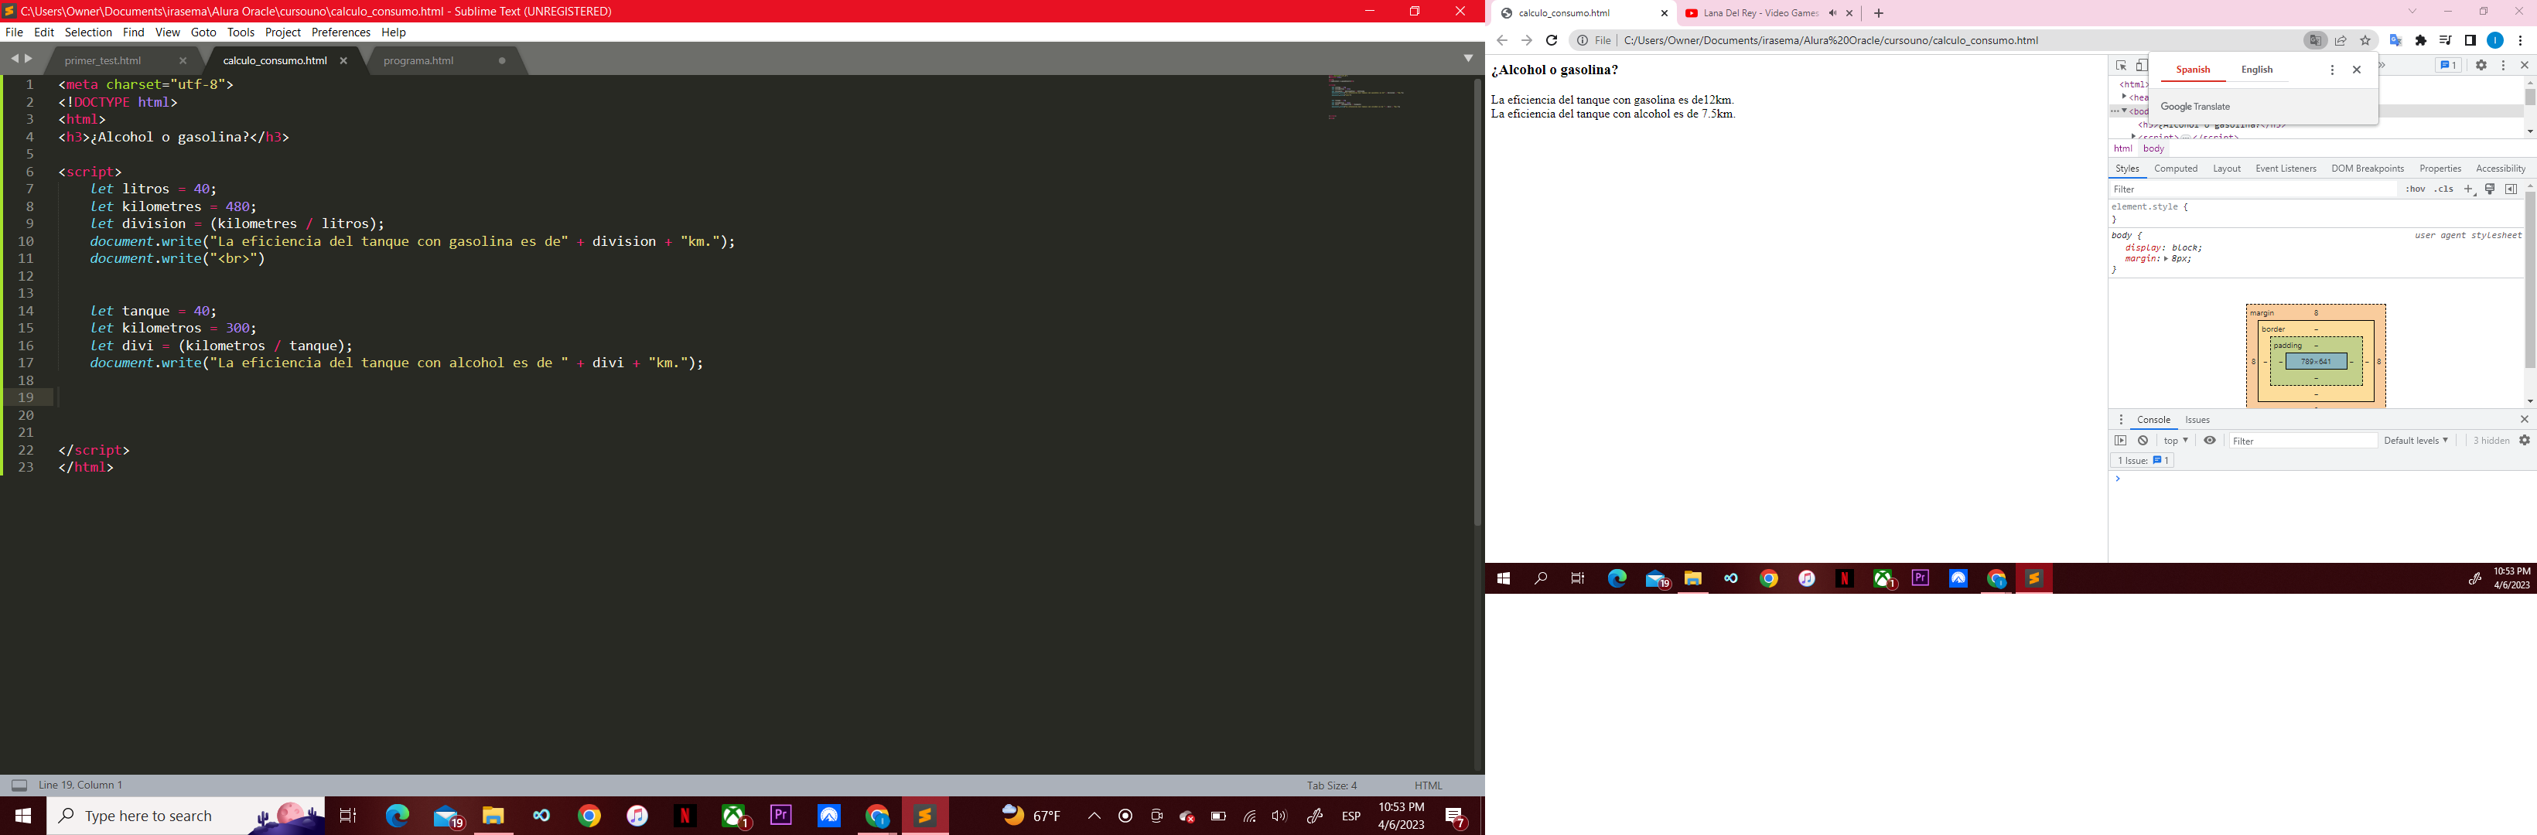The width and height of the screenshot is (2537, 835).
Task: Reload the calculo_consumo.html page in Chrome
Action: [x=1551, y=40]
